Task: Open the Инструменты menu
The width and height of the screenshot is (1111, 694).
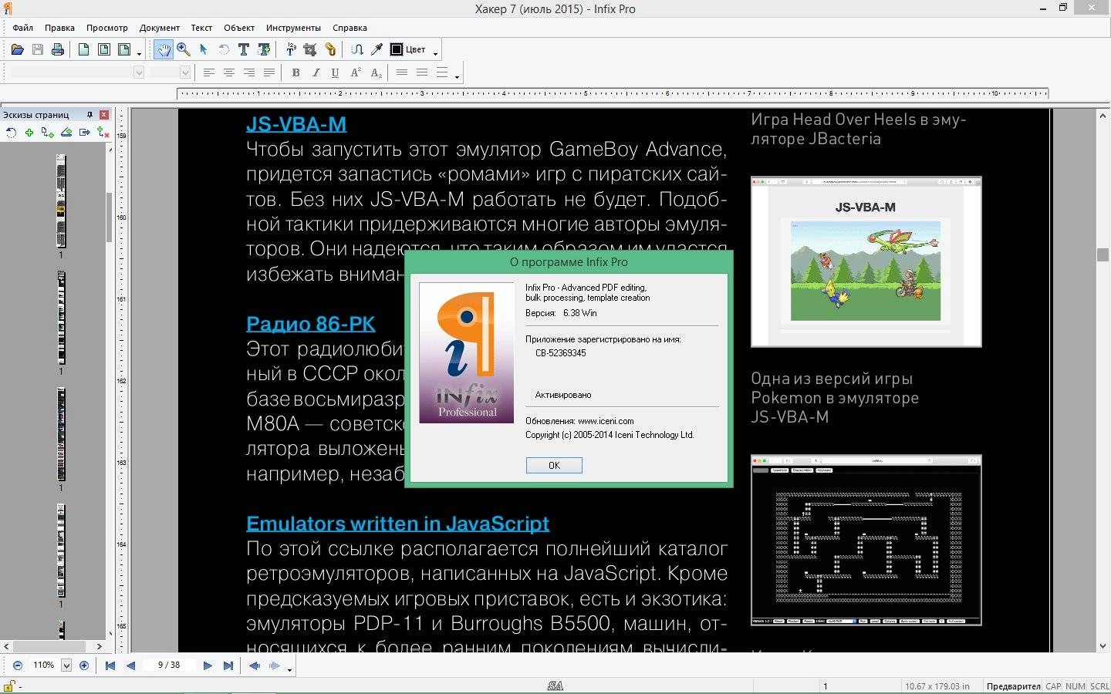Action: point(293,28)
